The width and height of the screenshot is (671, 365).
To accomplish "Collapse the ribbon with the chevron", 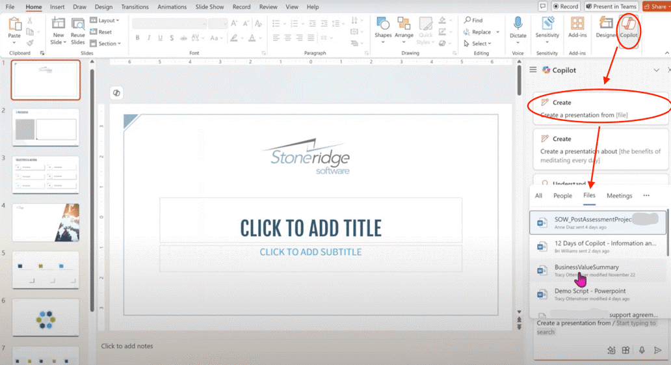I will (x=666, y=53).
